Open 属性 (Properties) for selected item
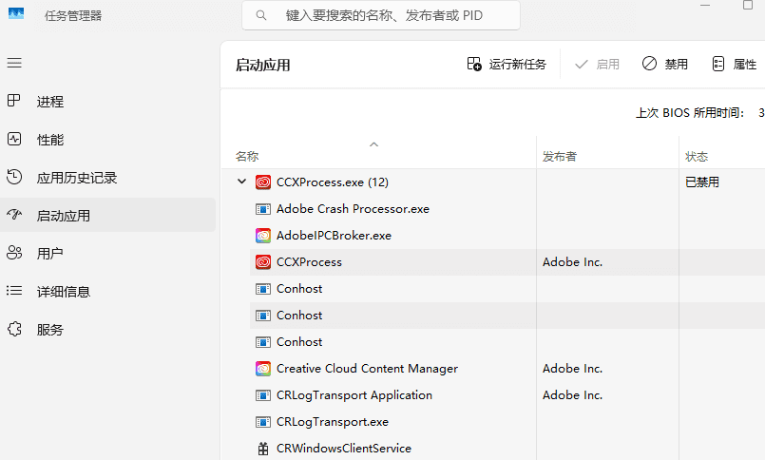 pos(735,64)
